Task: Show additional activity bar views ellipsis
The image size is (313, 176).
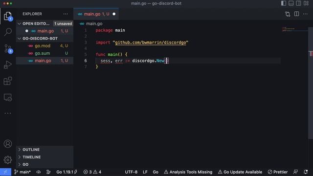Action: [x=8, y=113]
